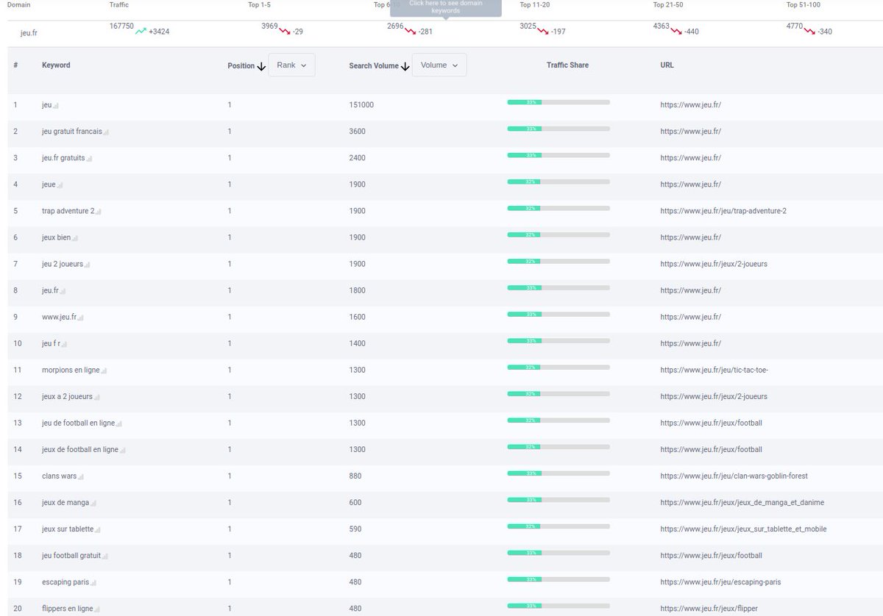883x616 pixels.
Task: Sort by Position using the down arrow
Action: (x=261, y=66)
